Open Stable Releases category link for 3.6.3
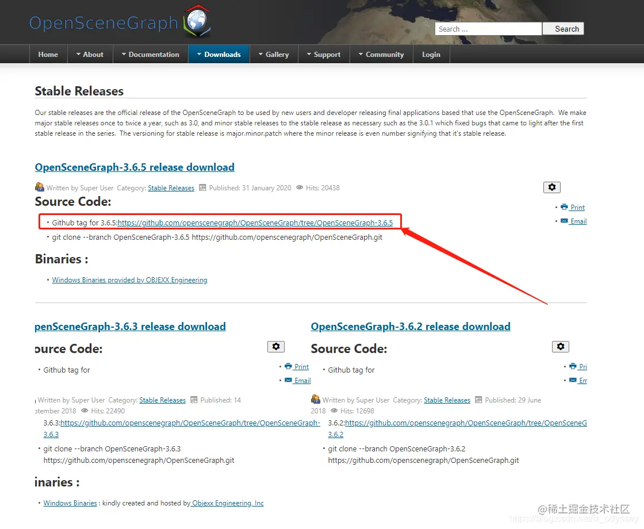Screen dimensions: 644x529 click(162, 400)
